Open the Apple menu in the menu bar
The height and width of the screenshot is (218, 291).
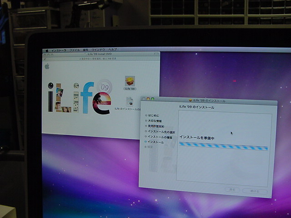[x=47, y=50]
